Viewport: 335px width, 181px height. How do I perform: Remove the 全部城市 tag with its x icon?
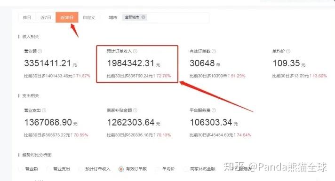coord(144,17)
